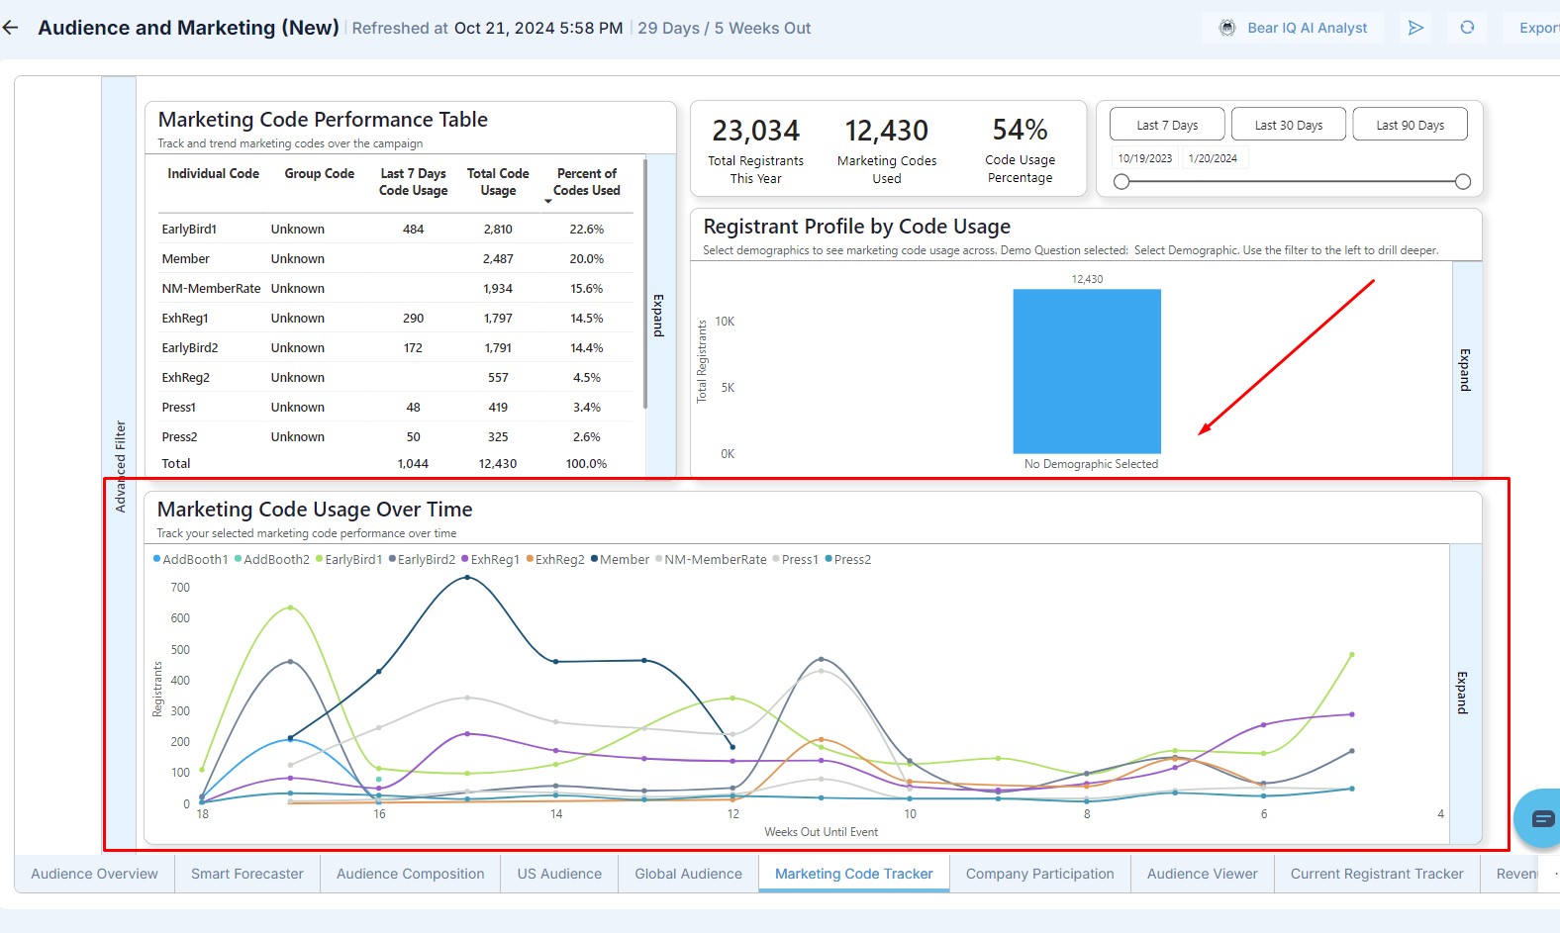
Task: Toggle NM-MemberRate legend series
Action: 712,559
